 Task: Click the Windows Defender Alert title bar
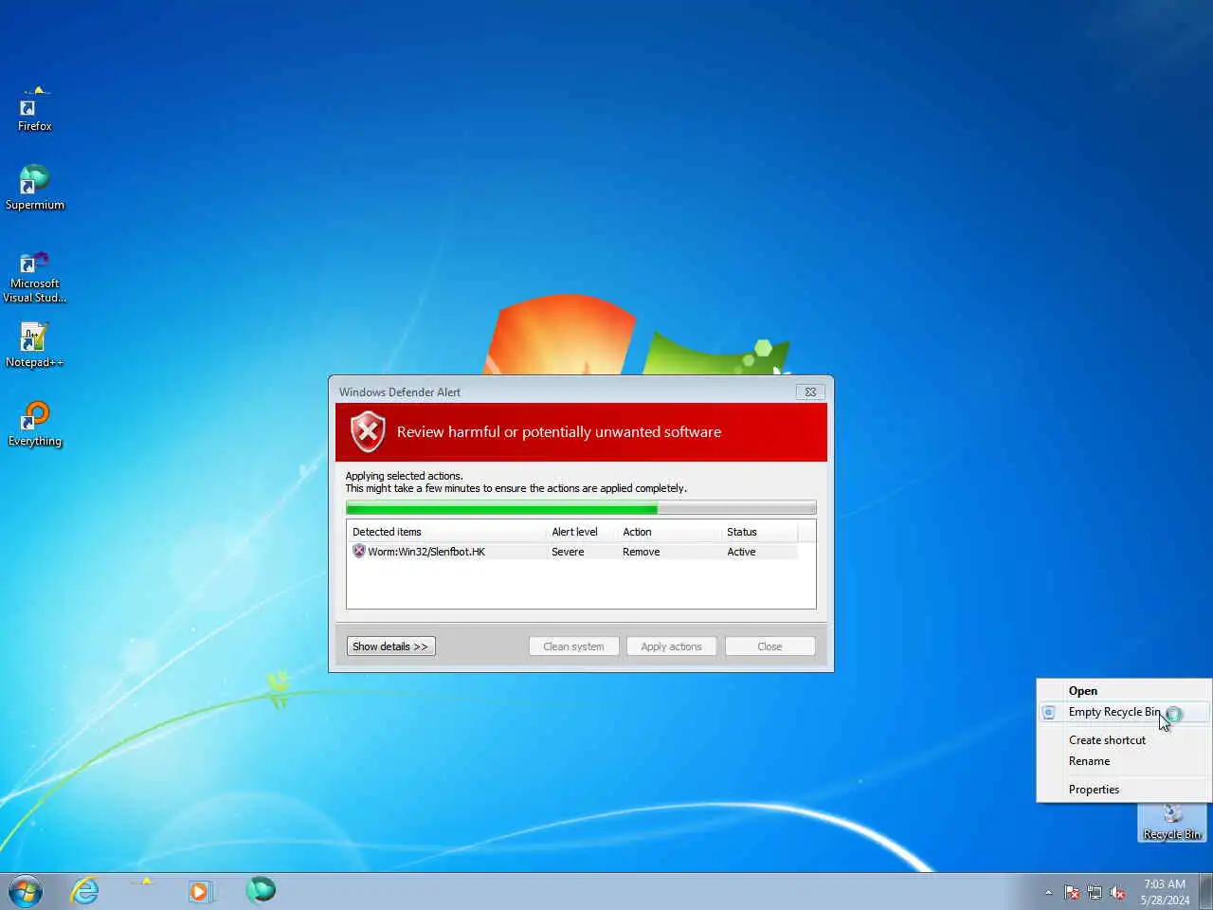[x=564, y=391]
